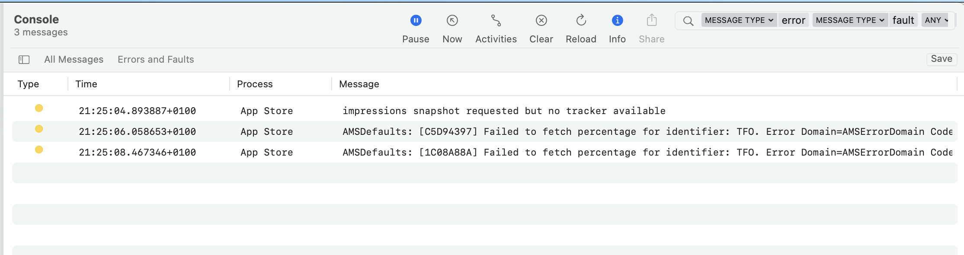The width and height of the screenshot is (964, 255).
Task: Sort messages by the Time column
Action: point(86,84)
